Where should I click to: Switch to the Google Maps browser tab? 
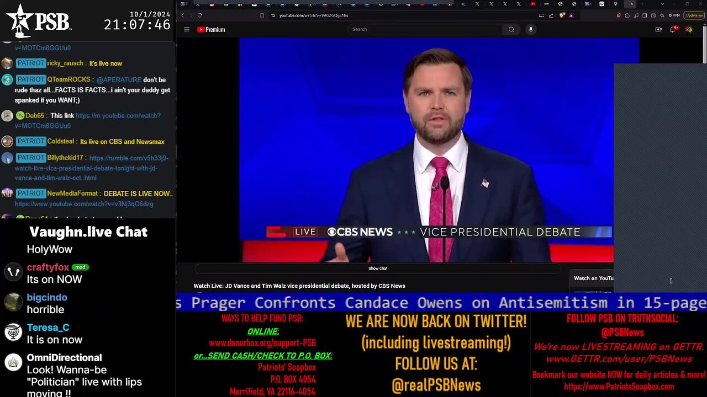(x=616, y=4)
